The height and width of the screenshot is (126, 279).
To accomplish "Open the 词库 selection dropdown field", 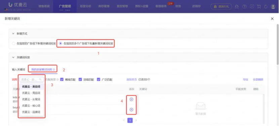I will [32, 79].
